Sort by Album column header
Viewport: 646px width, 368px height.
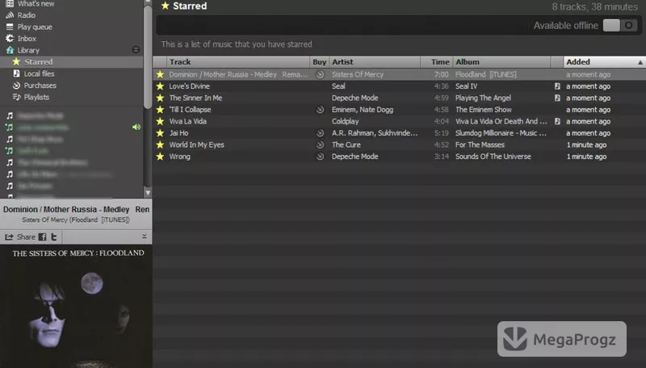pyautogui.click(x=501, y=62)
